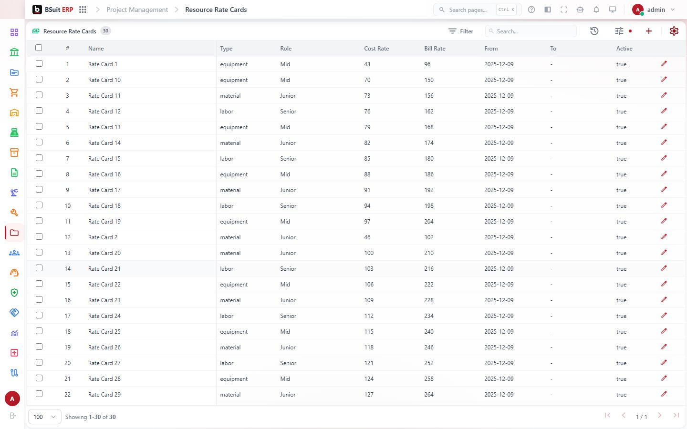Sort by Bill Rate column header
The image size is (687, 429).
(435, 49)
